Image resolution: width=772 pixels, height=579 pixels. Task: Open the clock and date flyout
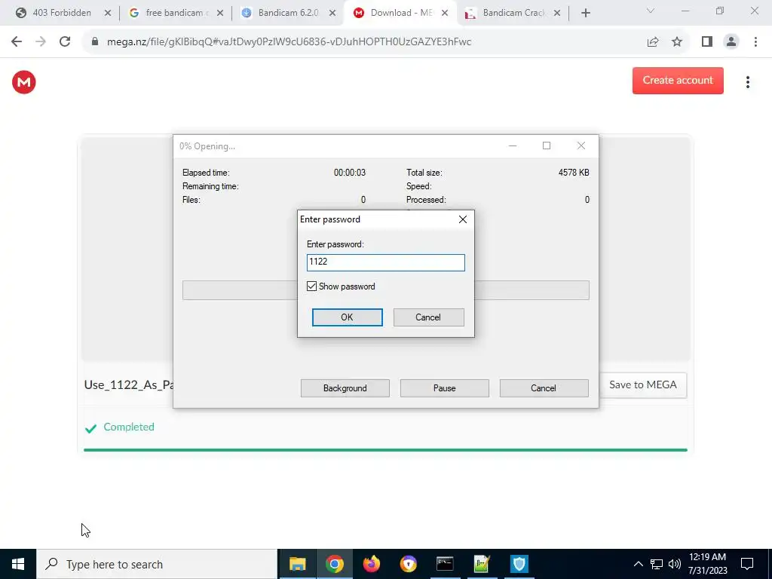[x=707, y=564]
